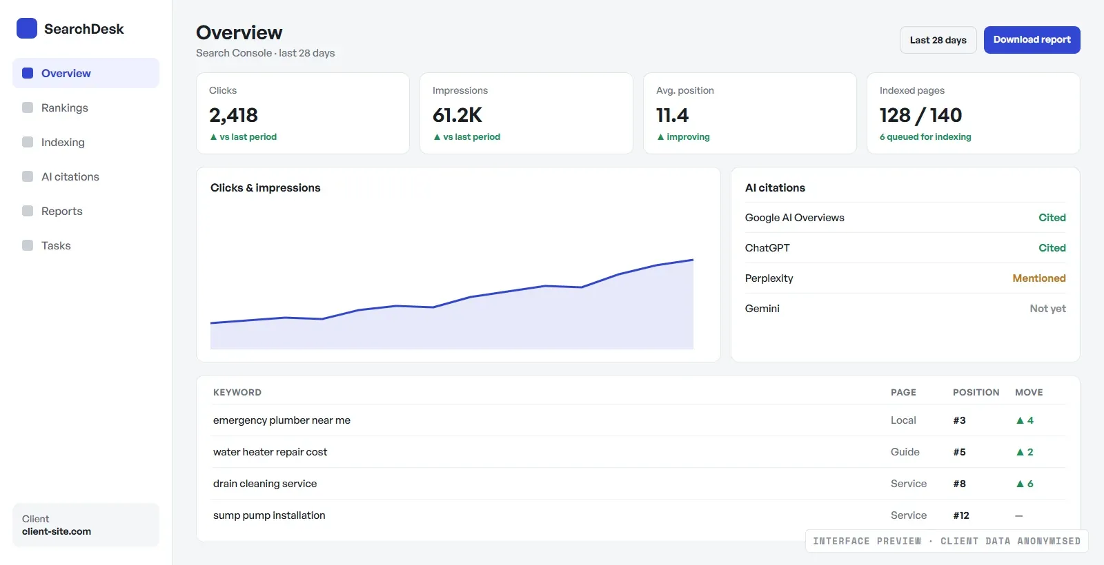Click the Clicks & impressions chart line

452,302
